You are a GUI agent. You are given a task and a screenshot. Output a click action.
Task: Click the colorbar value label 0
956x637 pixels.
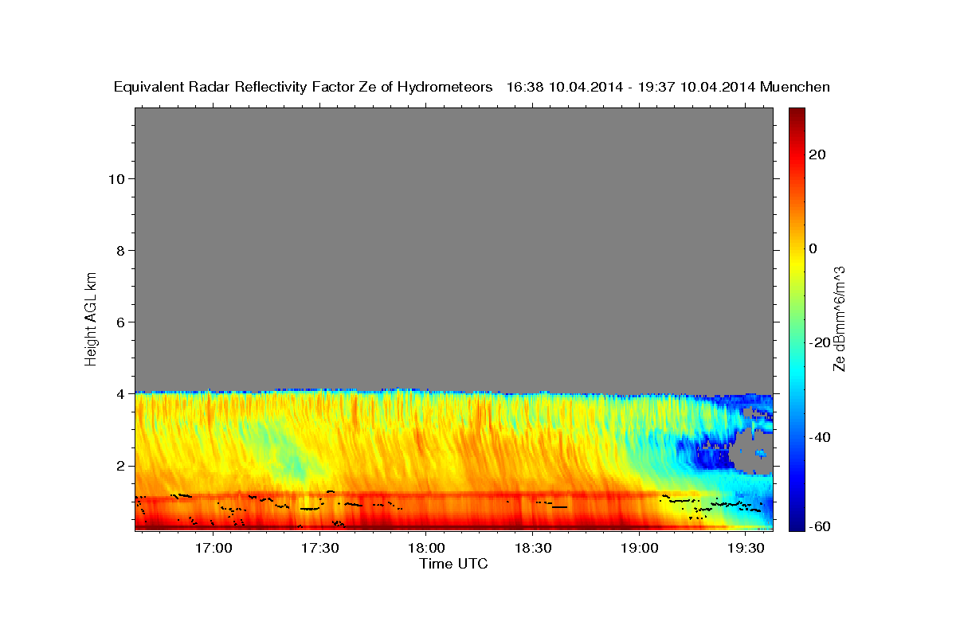coord(813,248)
